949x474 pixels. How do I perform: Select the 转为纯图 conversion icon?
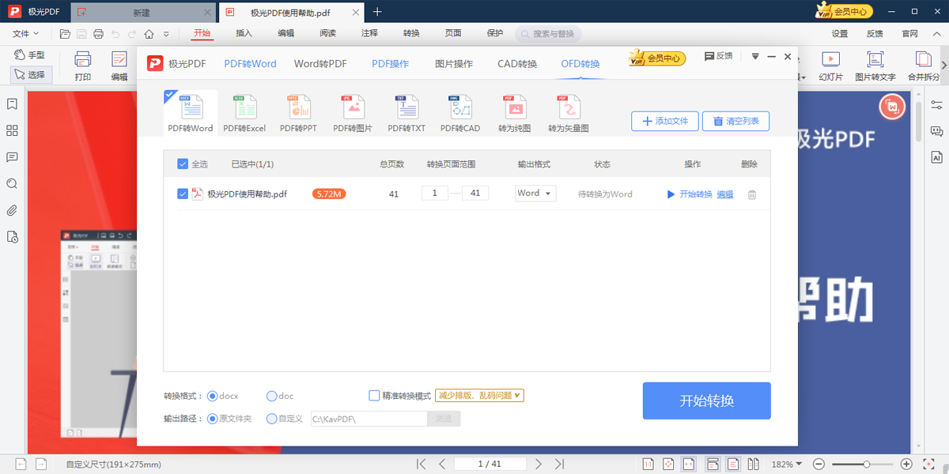click(515, 113)
